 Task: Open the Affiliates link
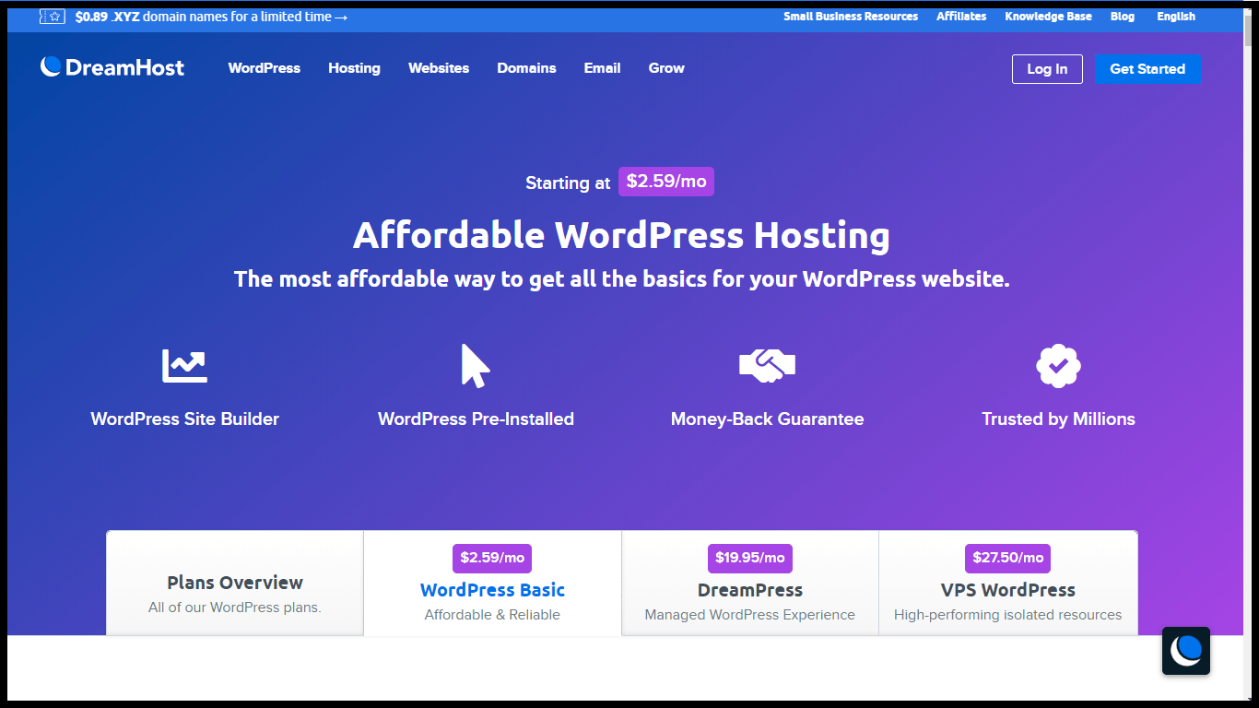click(x=961, y=17)
